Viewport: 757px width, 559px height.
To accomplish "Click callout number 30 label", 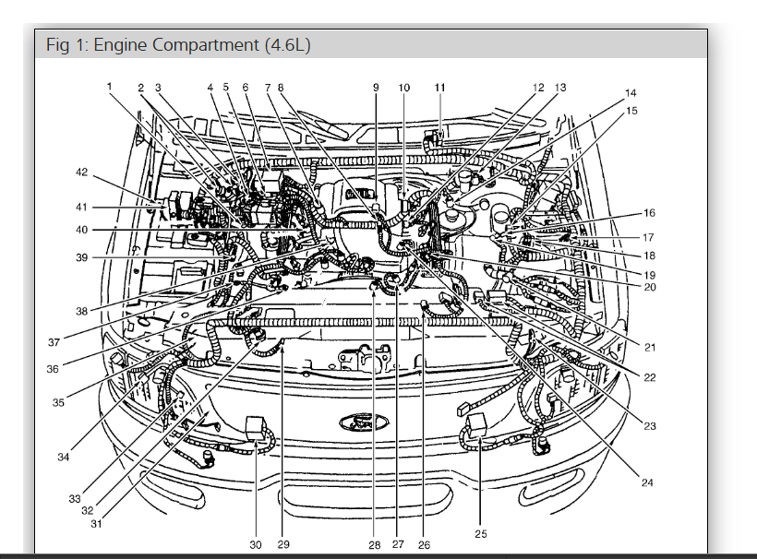I will [x=256, y=544].
